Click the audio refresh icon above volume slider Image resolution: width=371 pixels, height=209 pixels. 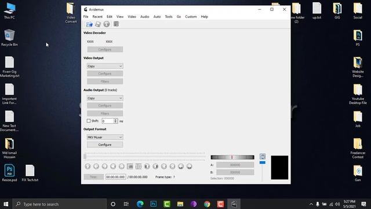(263, 156)
